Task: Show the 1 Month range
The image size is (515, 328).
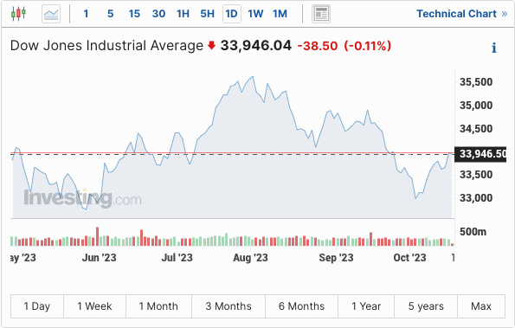Action: 158,306
